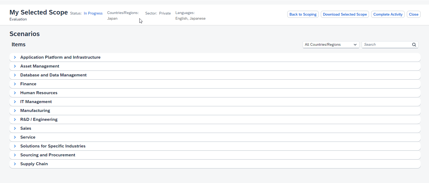The image size is (429, 183).
Task: Click the Close button
Action: coord(414,14)
